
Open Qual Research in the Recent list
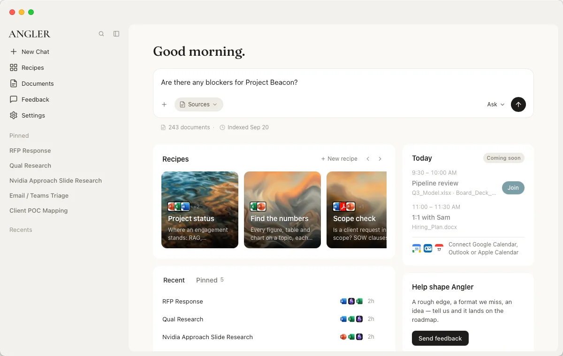pyautogui.click(x=268, y=319)
